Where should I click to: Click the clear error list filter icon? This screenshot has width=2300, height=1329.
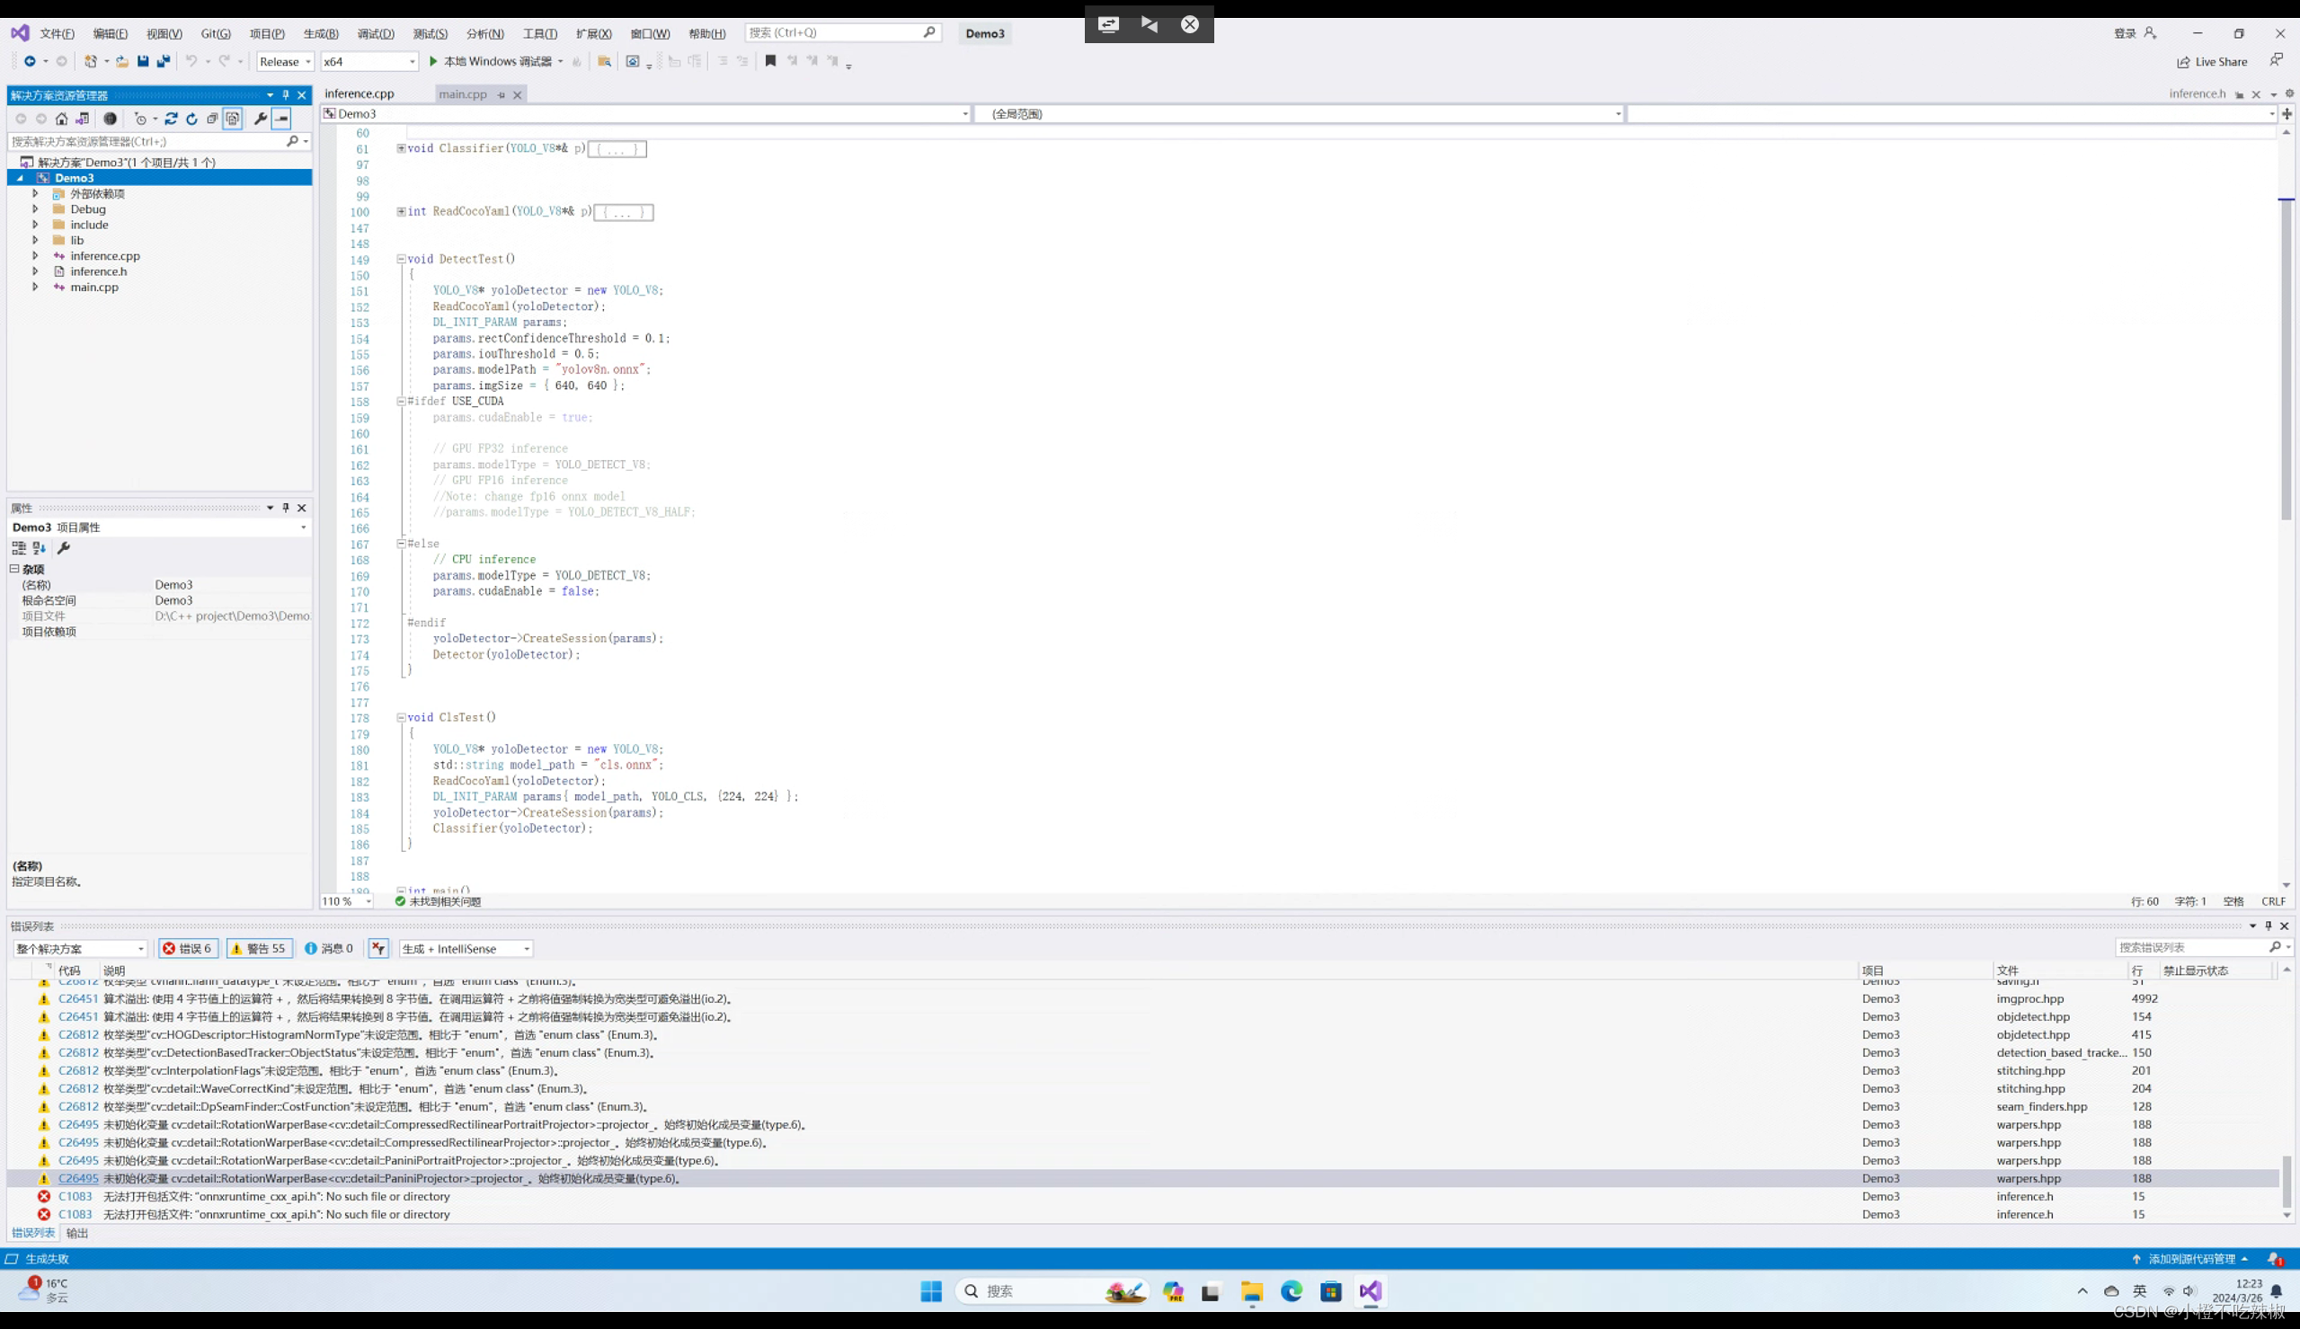[x=377, y=948]
